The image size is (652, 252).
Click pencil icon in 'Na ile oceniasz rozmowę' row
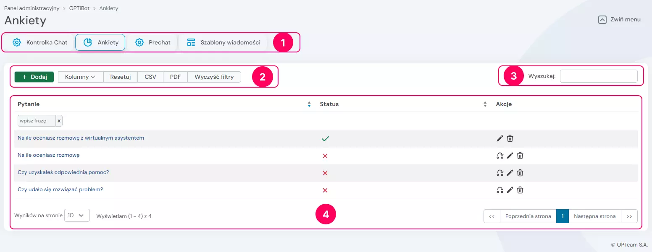(510, 156)
